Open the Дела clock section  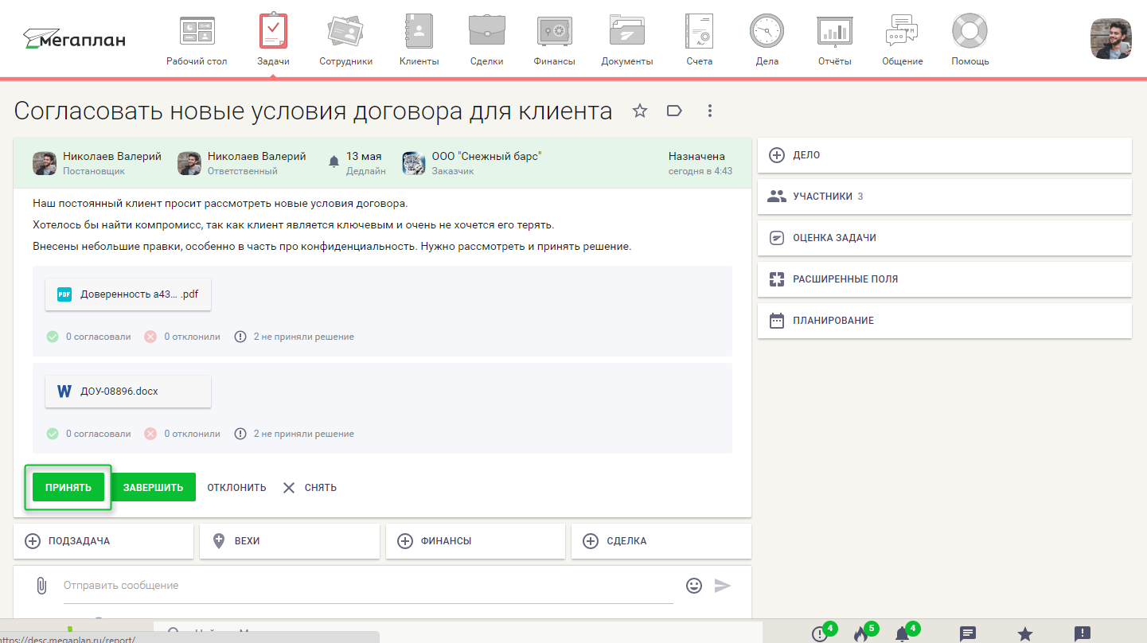[767, 40]
